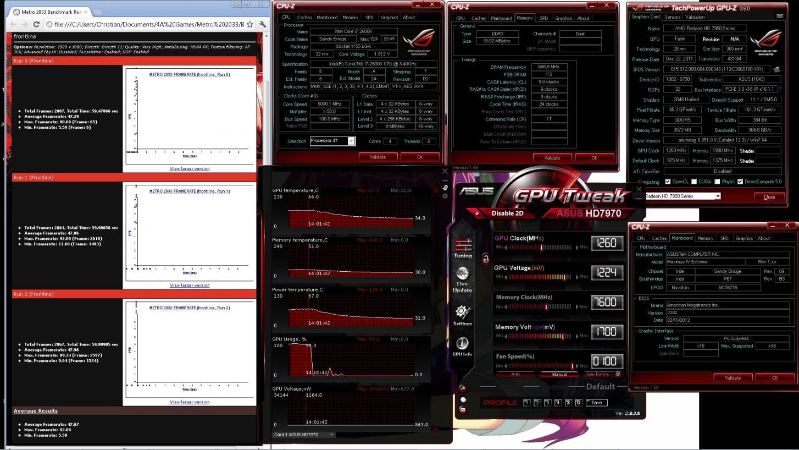The height and width of the screenshot is (450, 799).
Task: Reload the Chrome page
Action: [x=36, y=24]
